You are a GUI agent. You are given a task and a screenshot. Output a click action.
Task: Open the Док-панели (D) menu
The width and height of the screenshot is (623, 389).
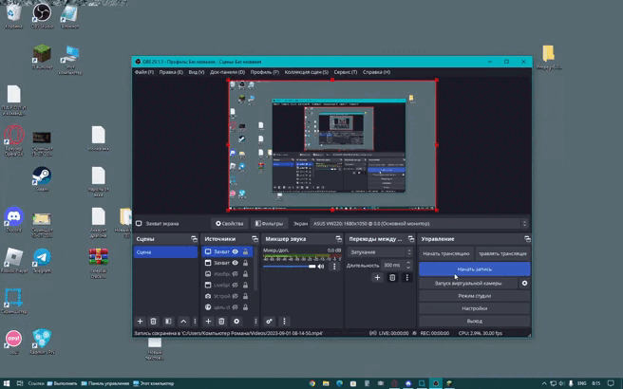[227, 72]
